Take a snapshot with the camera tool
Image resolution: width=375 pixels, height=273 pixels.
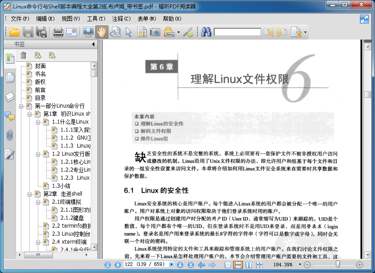(x=155, y=32)
